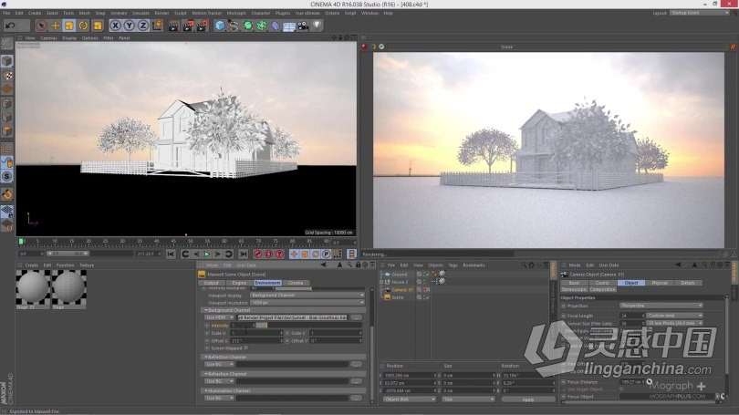The width and height of the screenshot is (739, 415).
Task: Open the viewport Cameras menu
Action: pos(48,38)
